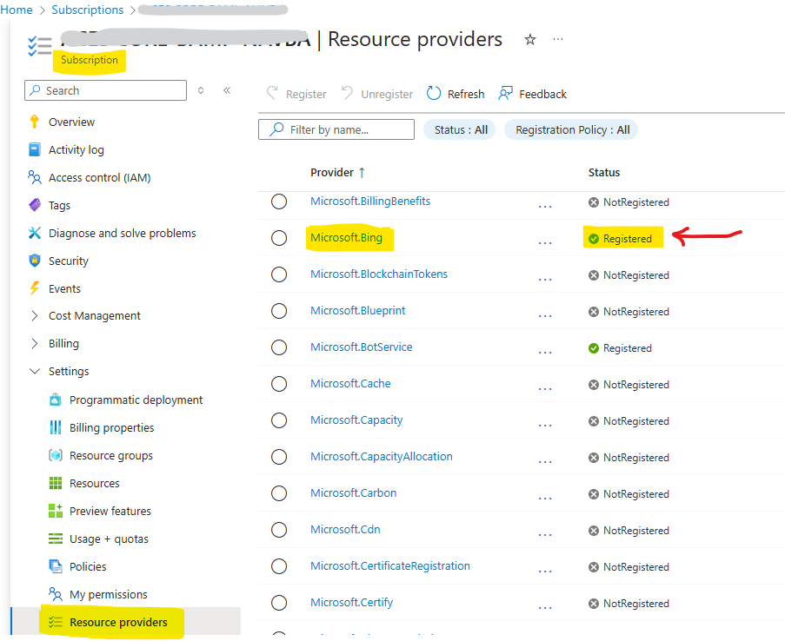Click the Programmatic deployment bag icon

click(56, 400)
